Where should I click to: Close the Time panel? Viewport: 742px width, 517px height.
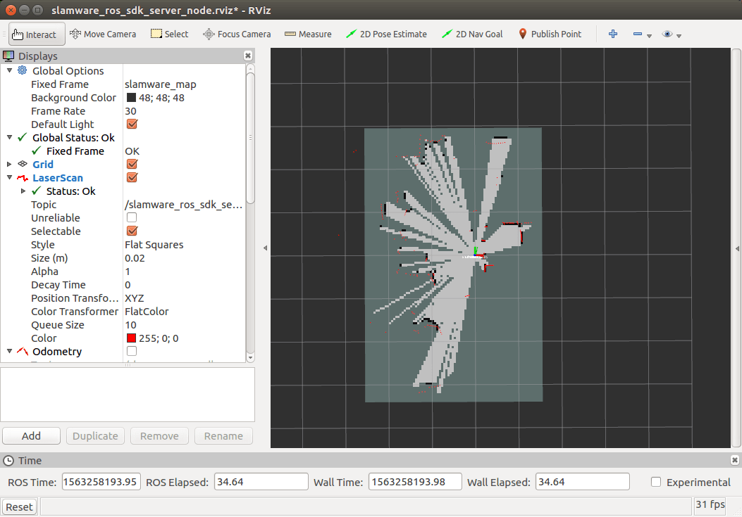734,460
